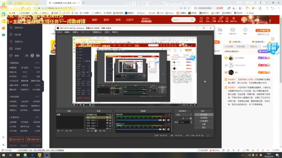Image resolution: width=282 pixels, height=158 pixels.
Task: Open the OBS Settings button in Controls
Action: [x=204, y=124]
